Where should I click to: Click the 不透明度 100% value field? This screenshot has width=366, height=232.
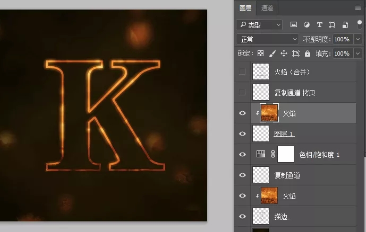[x=343, y=39]
